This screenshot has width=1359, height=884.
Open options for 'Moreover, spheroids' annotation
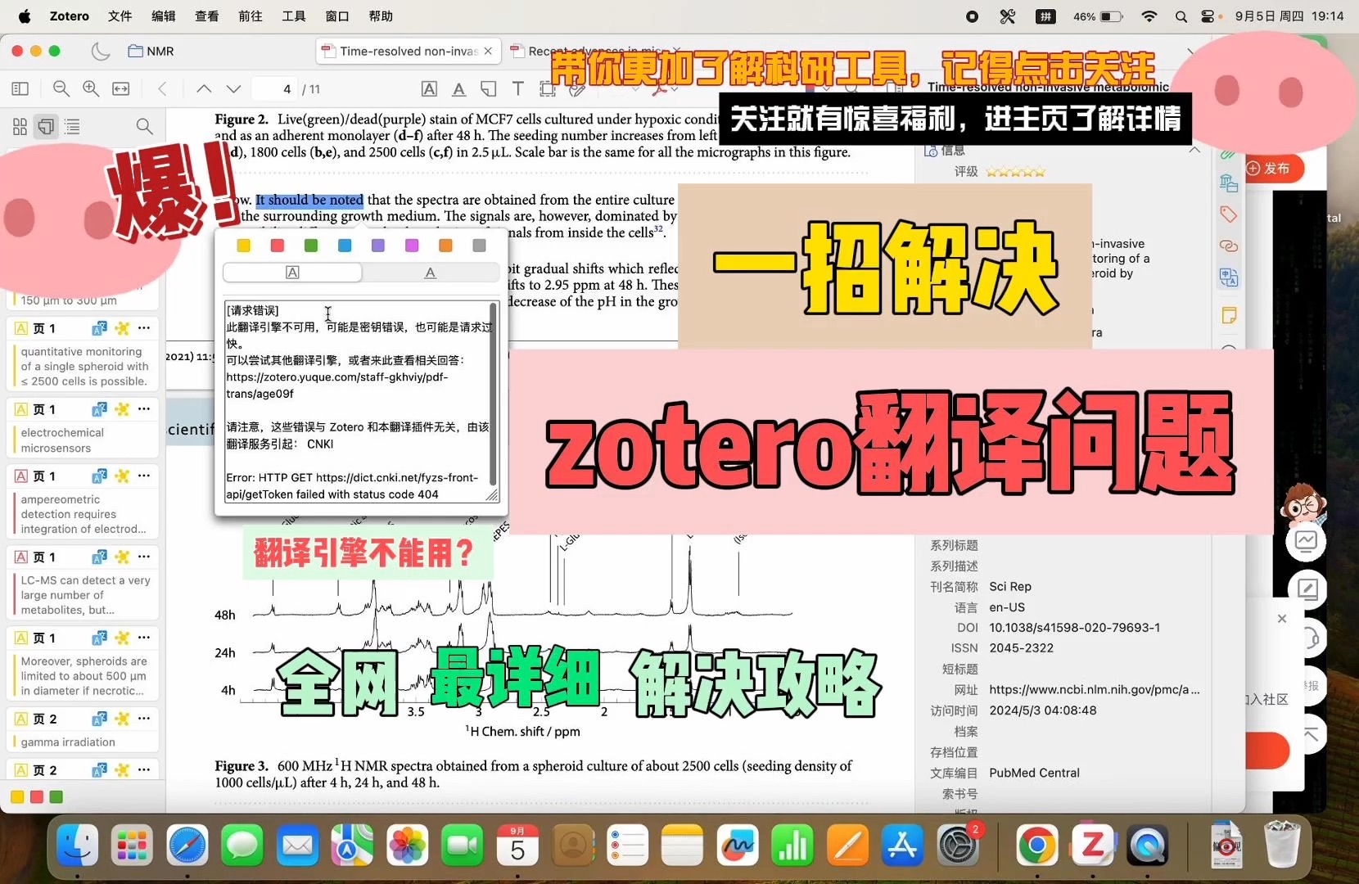click(x=144, y=638)
